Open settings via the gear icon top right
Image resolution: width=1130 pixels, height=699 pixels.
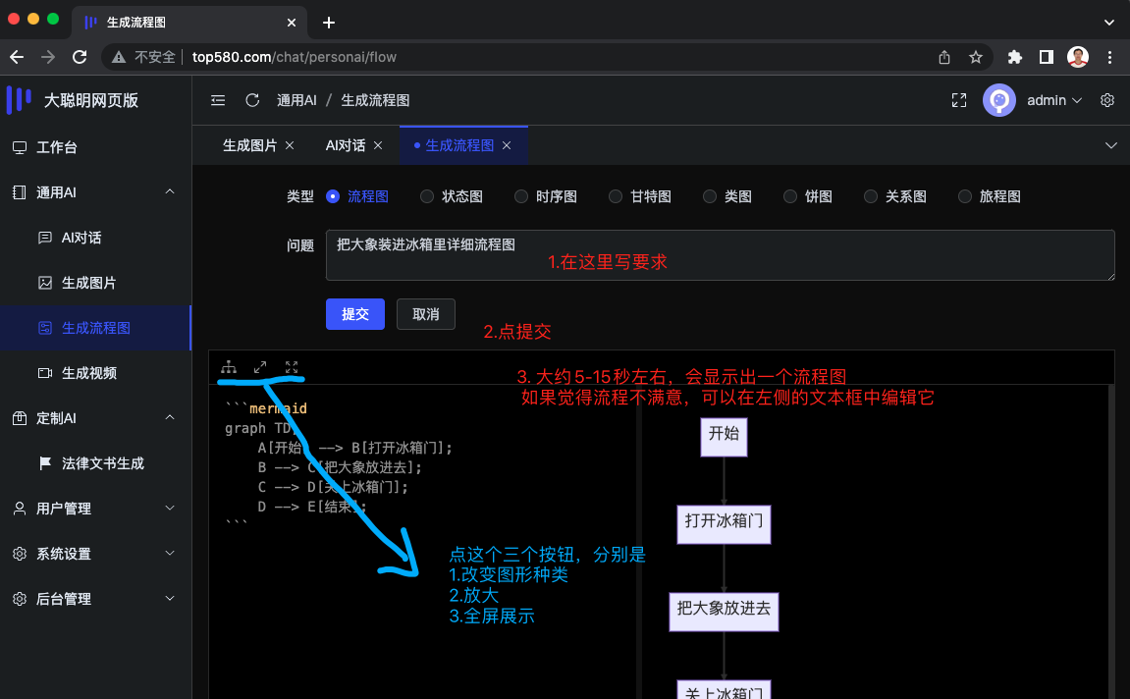pyautogui.click(x=1107, y=99)
